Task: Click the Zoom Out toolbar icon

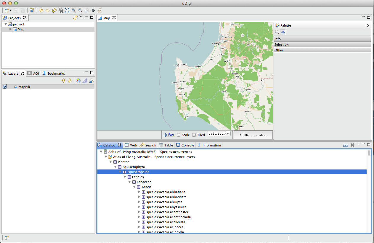Action: pyautogui.click(x=80, y=10)
